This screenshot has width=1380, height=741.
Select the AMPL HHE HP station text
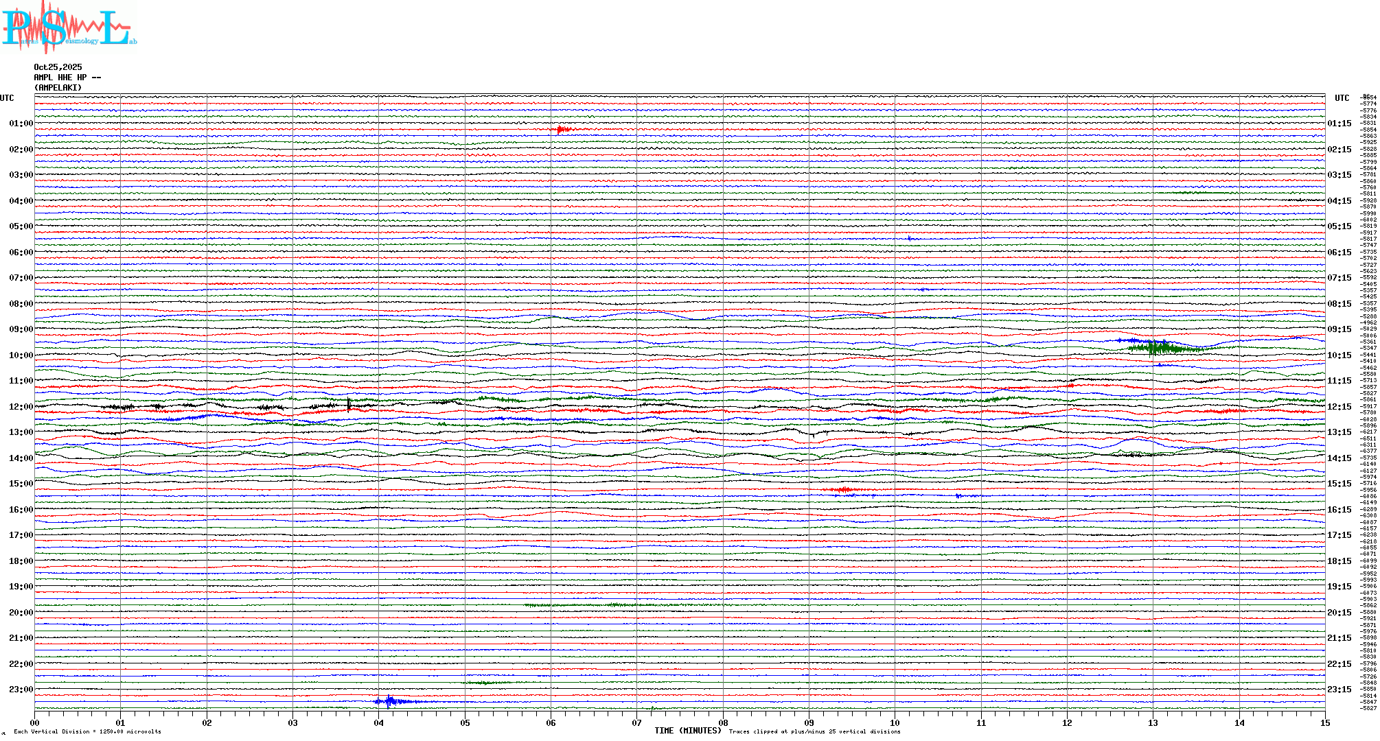(x=67, y=78)
